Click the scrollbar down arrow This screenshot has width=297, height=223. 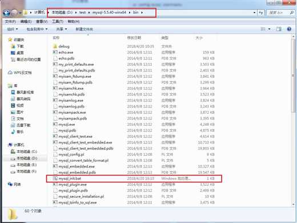tap(294, 204)
